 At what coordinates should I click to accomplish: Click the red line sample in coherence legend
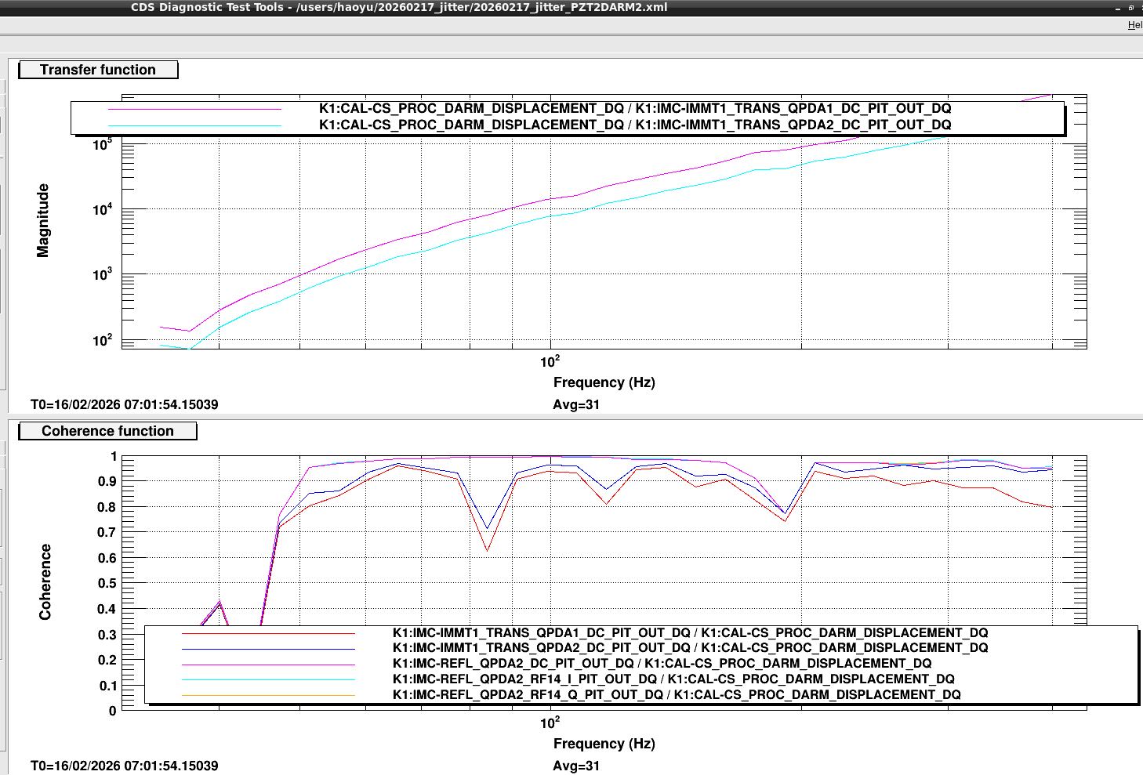pos(268,633)
